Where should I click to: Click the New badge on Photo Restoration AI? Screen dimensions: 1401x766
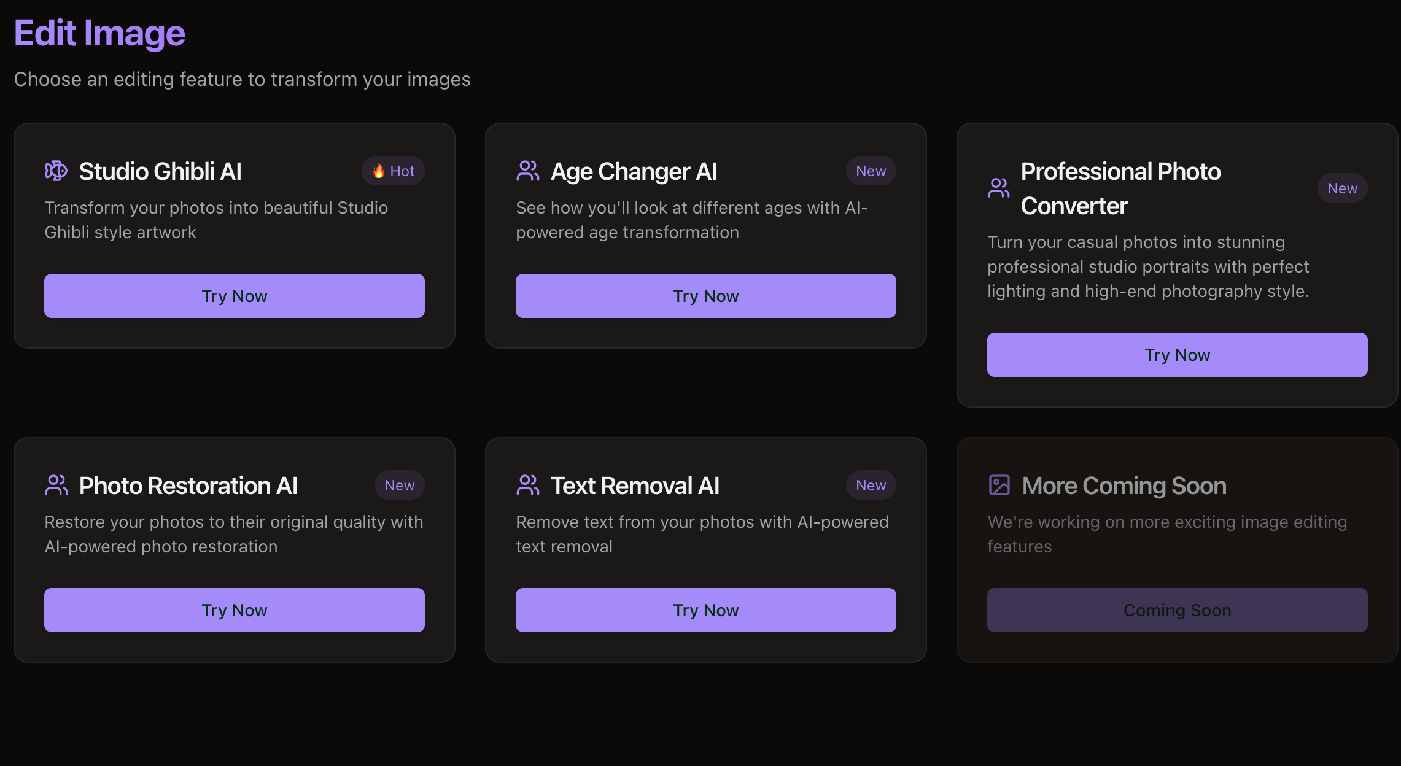click(400, 486)
